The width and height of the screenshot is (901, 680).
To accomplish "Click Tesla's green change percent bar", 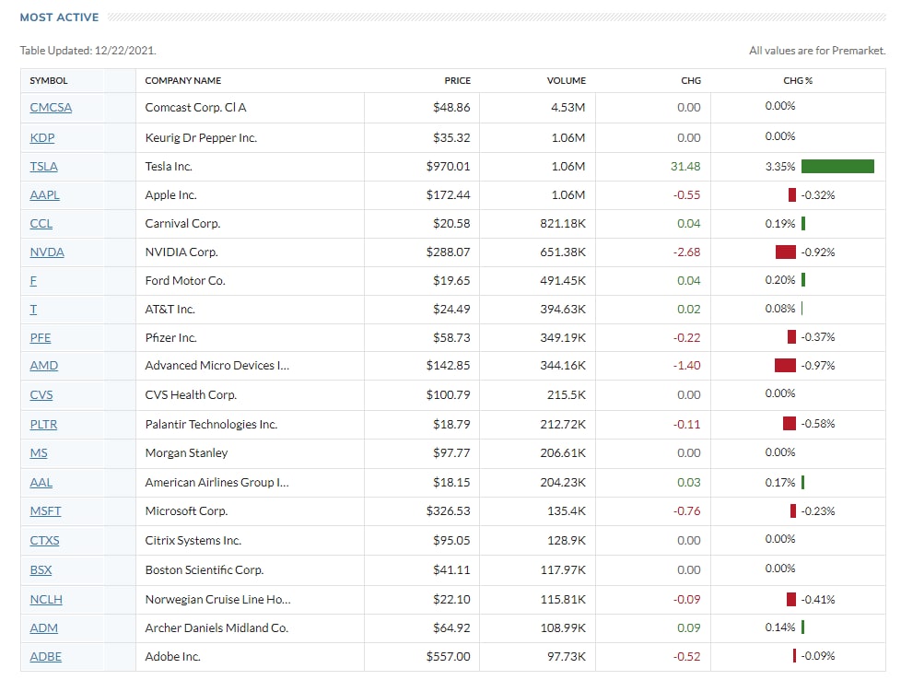I will pos(837,167).
